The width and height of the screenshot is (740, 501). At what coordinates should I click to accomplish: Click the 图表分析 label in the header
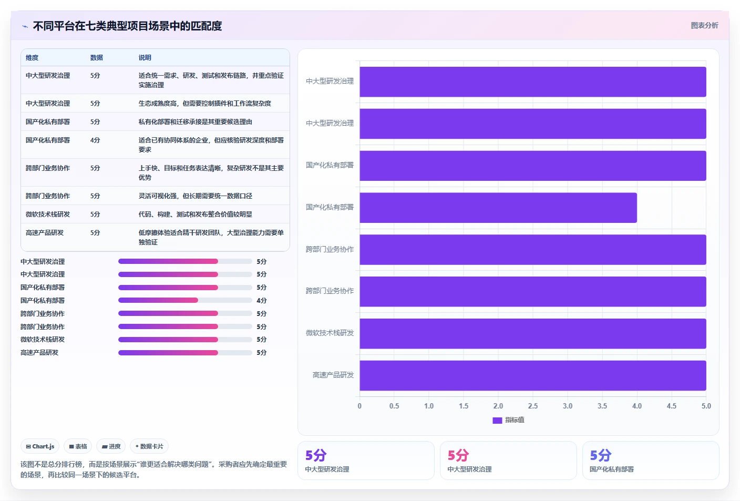pyautogui.click(x=704, y=25)
